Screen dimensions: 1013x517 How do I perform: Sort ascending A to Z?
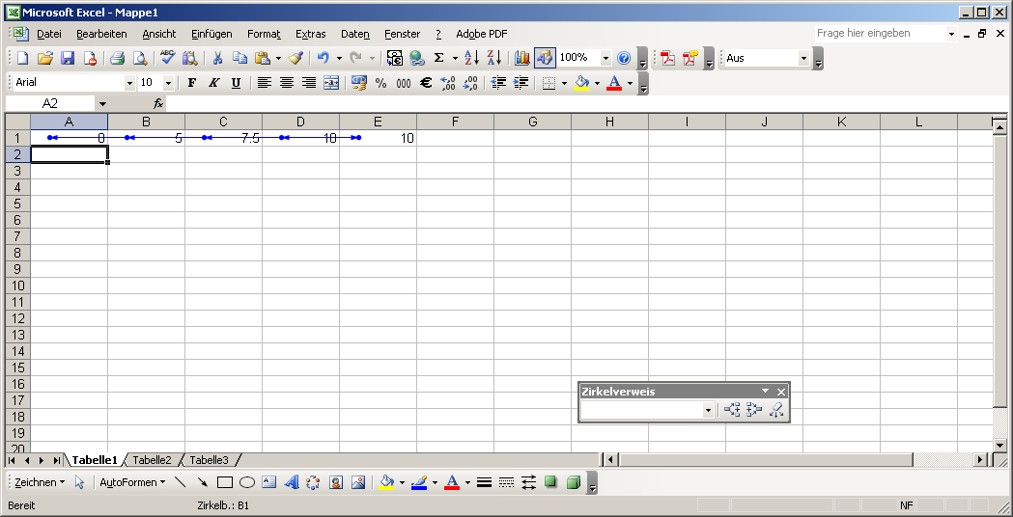point(472,58)
